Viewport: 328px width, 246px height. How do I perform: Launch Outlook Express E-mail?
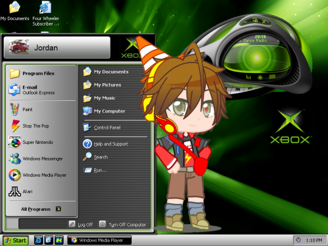coord(41,90)
